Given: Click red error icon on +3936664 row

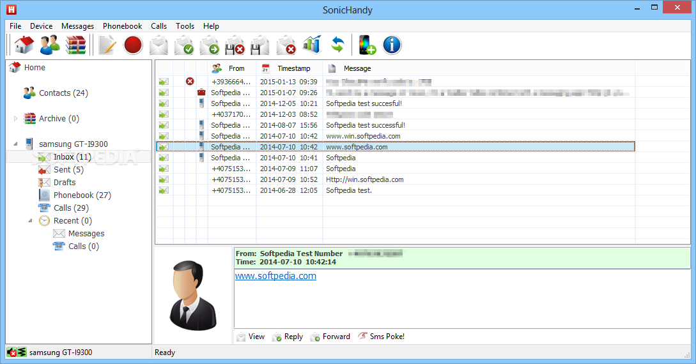Looking at the screenshot, I should click(x=190, y=81).
